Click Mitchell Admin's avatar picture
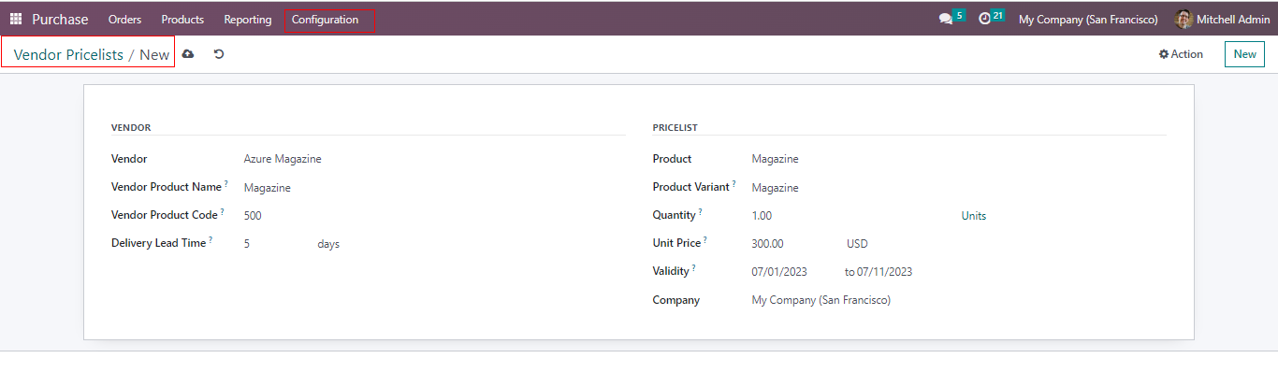This screenshot has height=387, width=1278. point(1184,19)
